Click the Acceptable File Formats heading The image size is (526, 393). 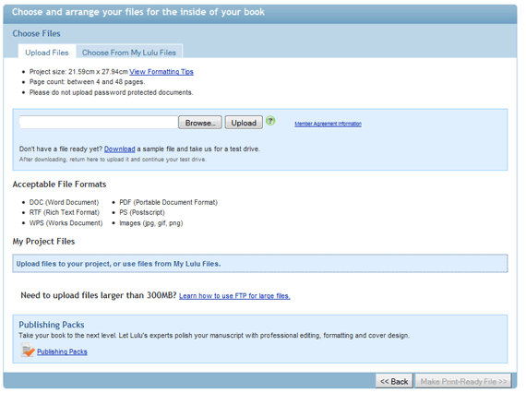point(59,185)
